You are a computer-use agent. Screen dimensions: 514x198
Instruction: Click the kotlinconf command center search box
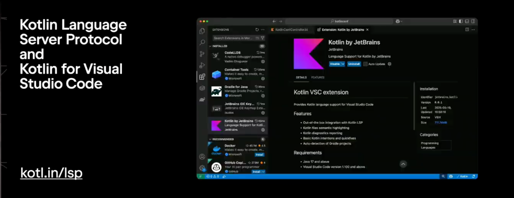tap(339, 21)
